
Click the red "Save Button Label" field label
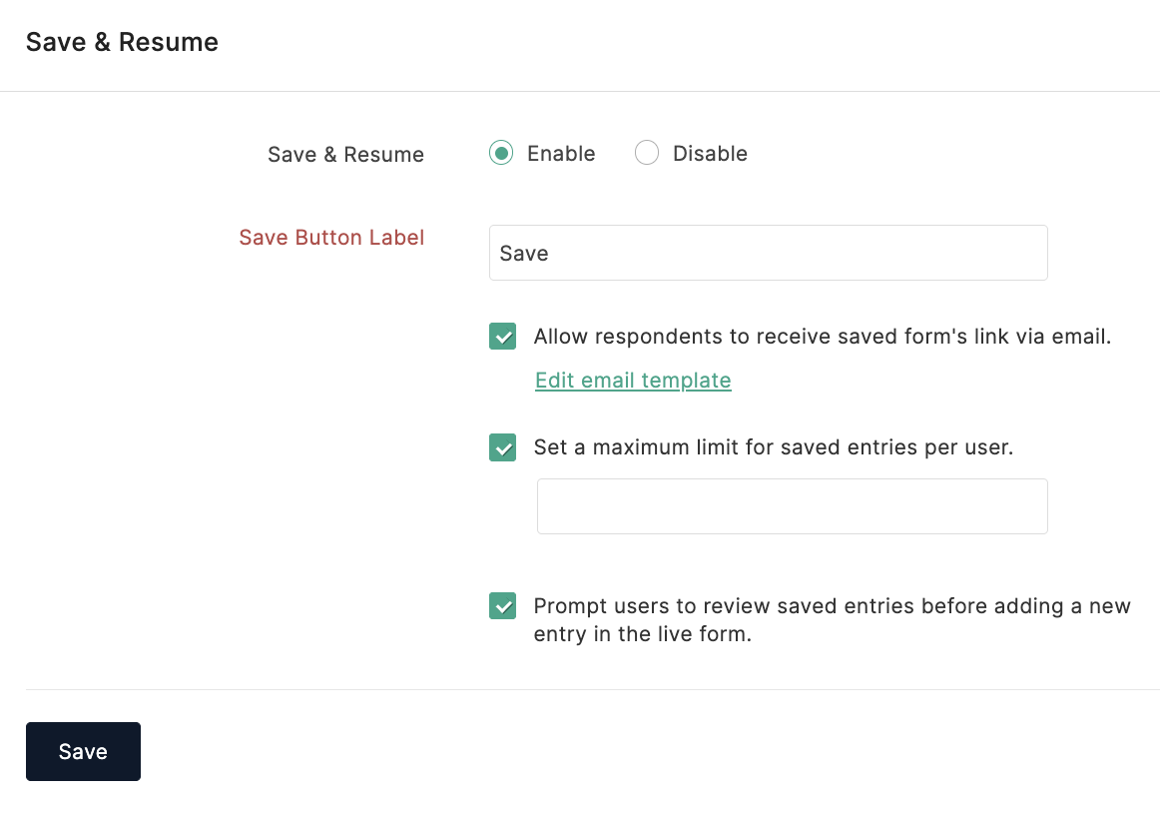(x=331, y=238)
